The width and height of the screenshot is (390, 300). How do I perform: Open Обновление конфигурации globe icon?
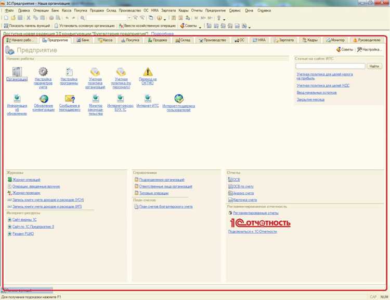click(44, 98)
